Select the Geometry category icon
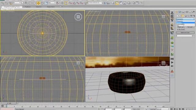This screenshot has height=110, width=196. point(177,16)
